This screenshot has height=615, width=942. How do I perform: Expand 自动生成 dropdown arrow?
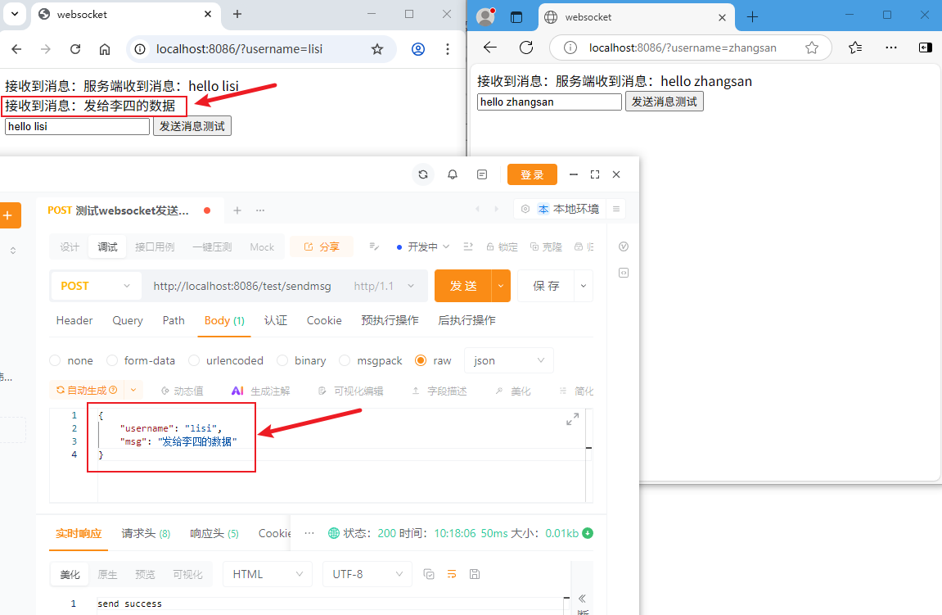(133, 390)
